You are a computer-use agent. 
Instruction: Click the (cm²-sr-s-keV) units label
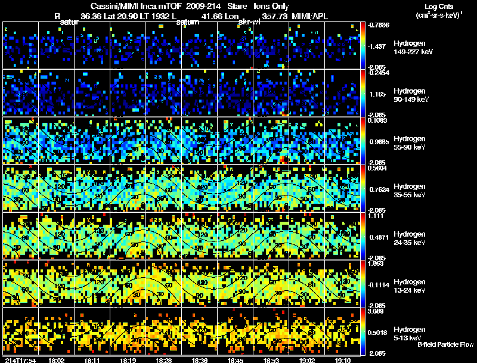(x=439, y=15)
